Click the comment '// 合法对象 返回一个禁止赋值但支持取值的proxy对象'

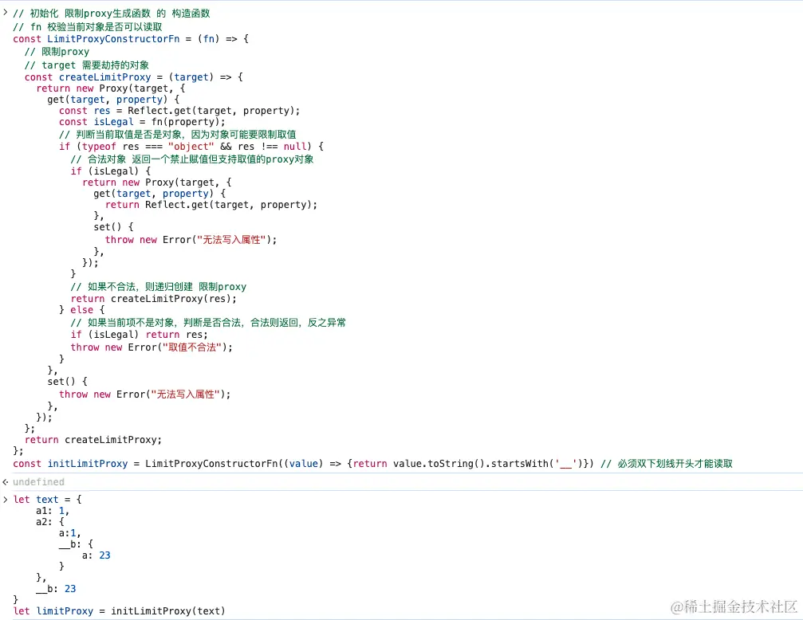point(192,159)
